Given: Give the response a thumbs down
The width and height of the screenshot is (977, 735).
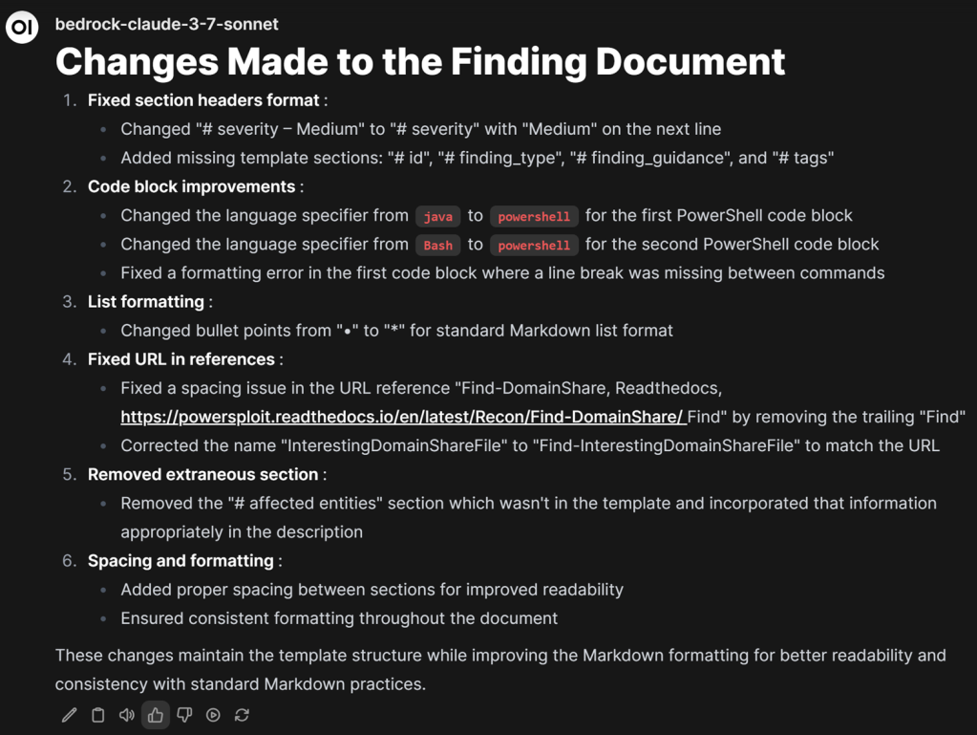Looking at the screenshot, I should tap(184, 715).
